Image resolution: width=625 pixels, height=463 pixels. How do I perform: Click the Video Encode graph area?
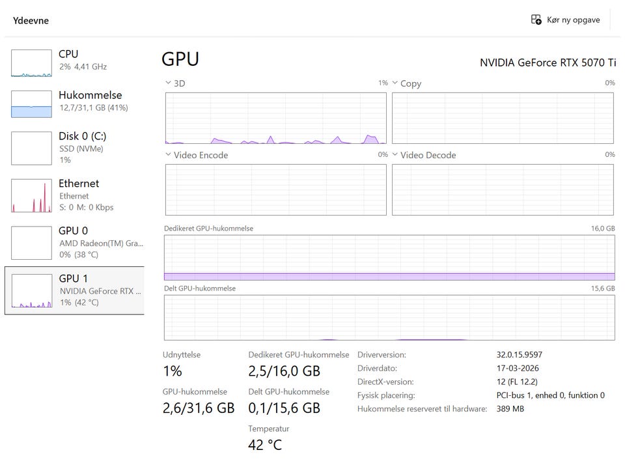click(x=275, y=189)
